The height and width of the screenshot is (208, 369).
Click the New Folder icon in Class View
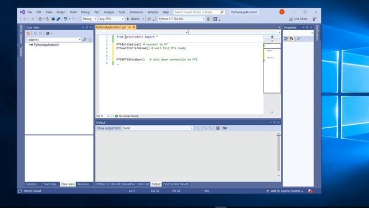point(28,34)
